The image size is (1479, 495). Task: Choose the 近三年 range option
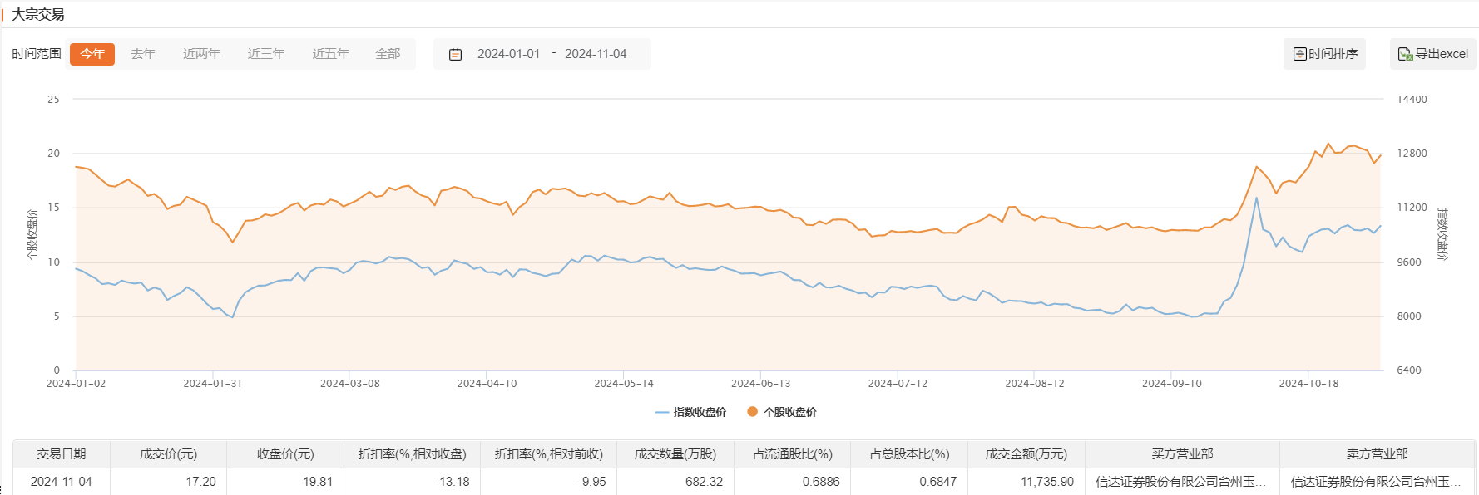[266, 54]
